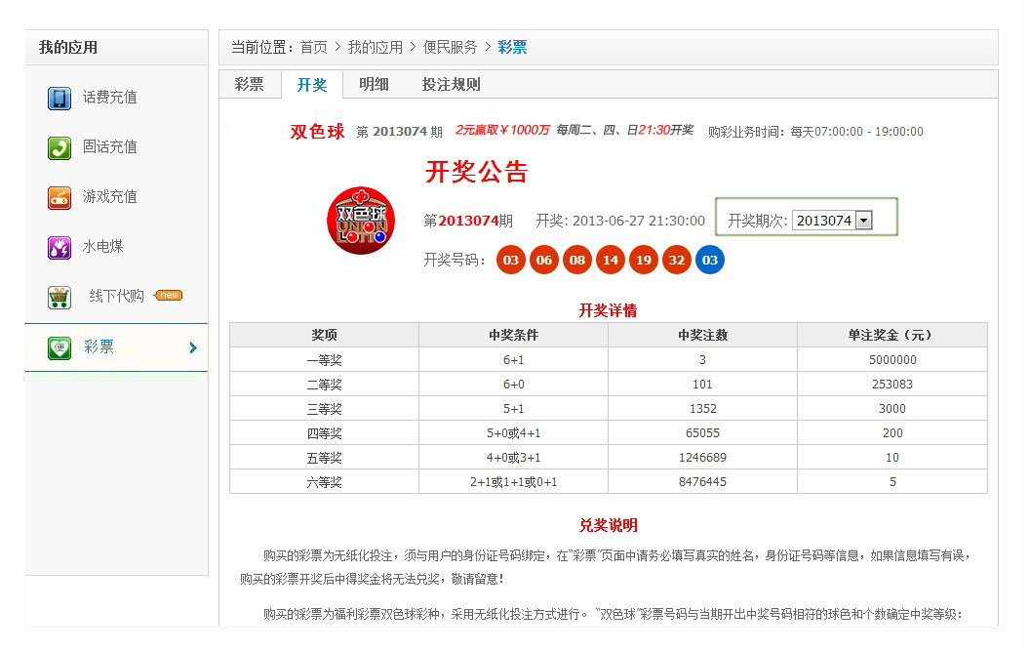This screenshot has height=651, width=1030.
Task: Click red ball number 14
Action: coord(611,260)
